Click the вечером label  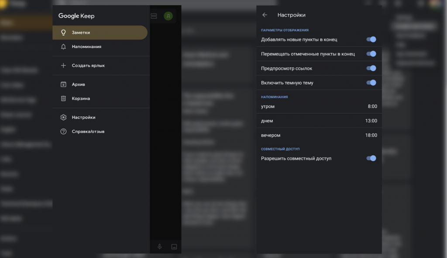(x=271, y=135)
